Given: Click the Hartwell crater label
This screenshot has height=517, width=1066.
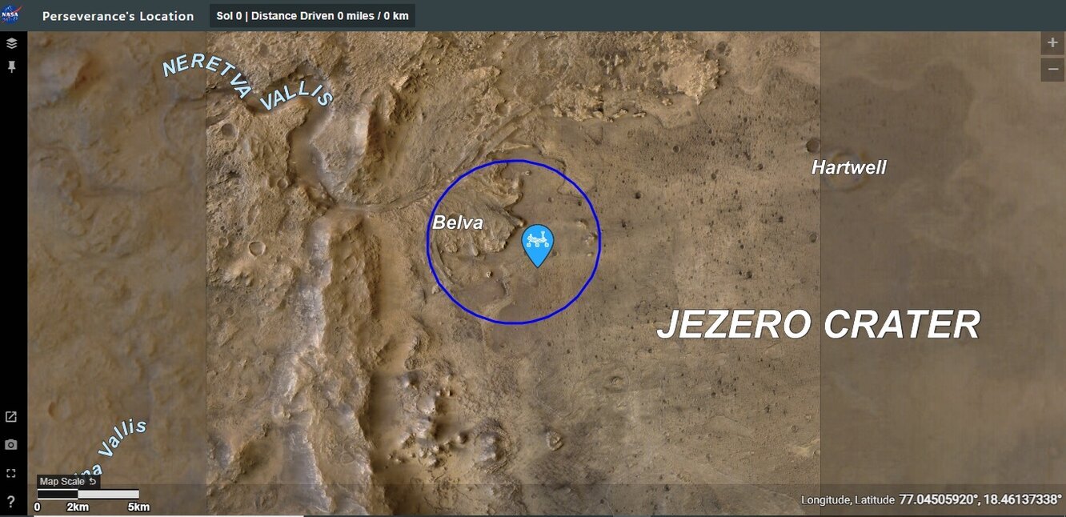Looking at the screenshot, I should [x=849, y=168].
